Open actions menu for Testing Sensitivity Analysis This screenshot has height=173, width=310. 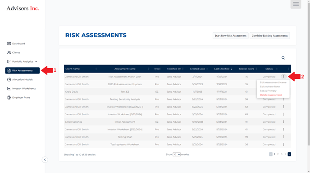click(x=283, y=99)
